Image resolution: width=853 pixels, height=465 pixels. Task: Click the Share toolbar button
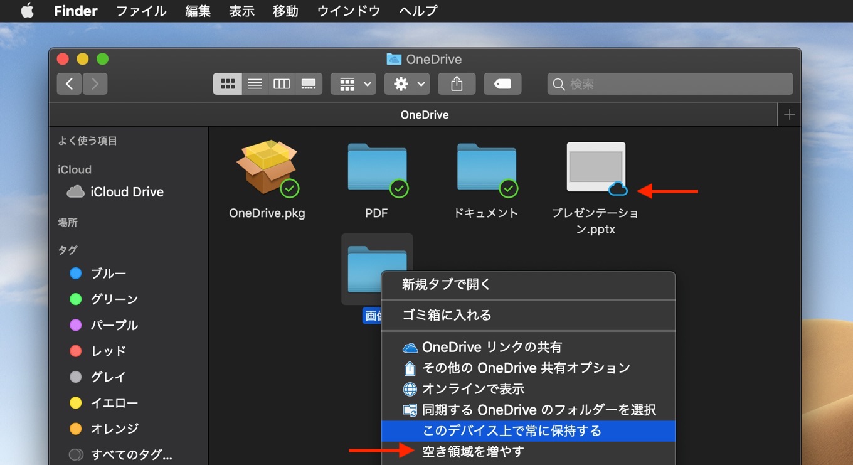tap(457, 83)
